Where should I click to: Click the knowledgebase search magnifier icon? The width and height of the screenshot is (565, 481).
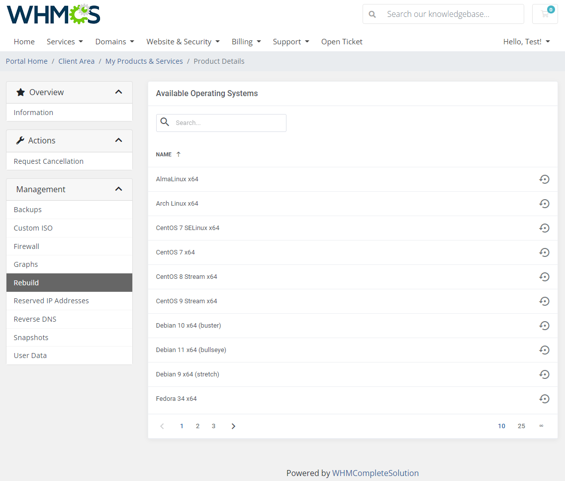[372, 14]
